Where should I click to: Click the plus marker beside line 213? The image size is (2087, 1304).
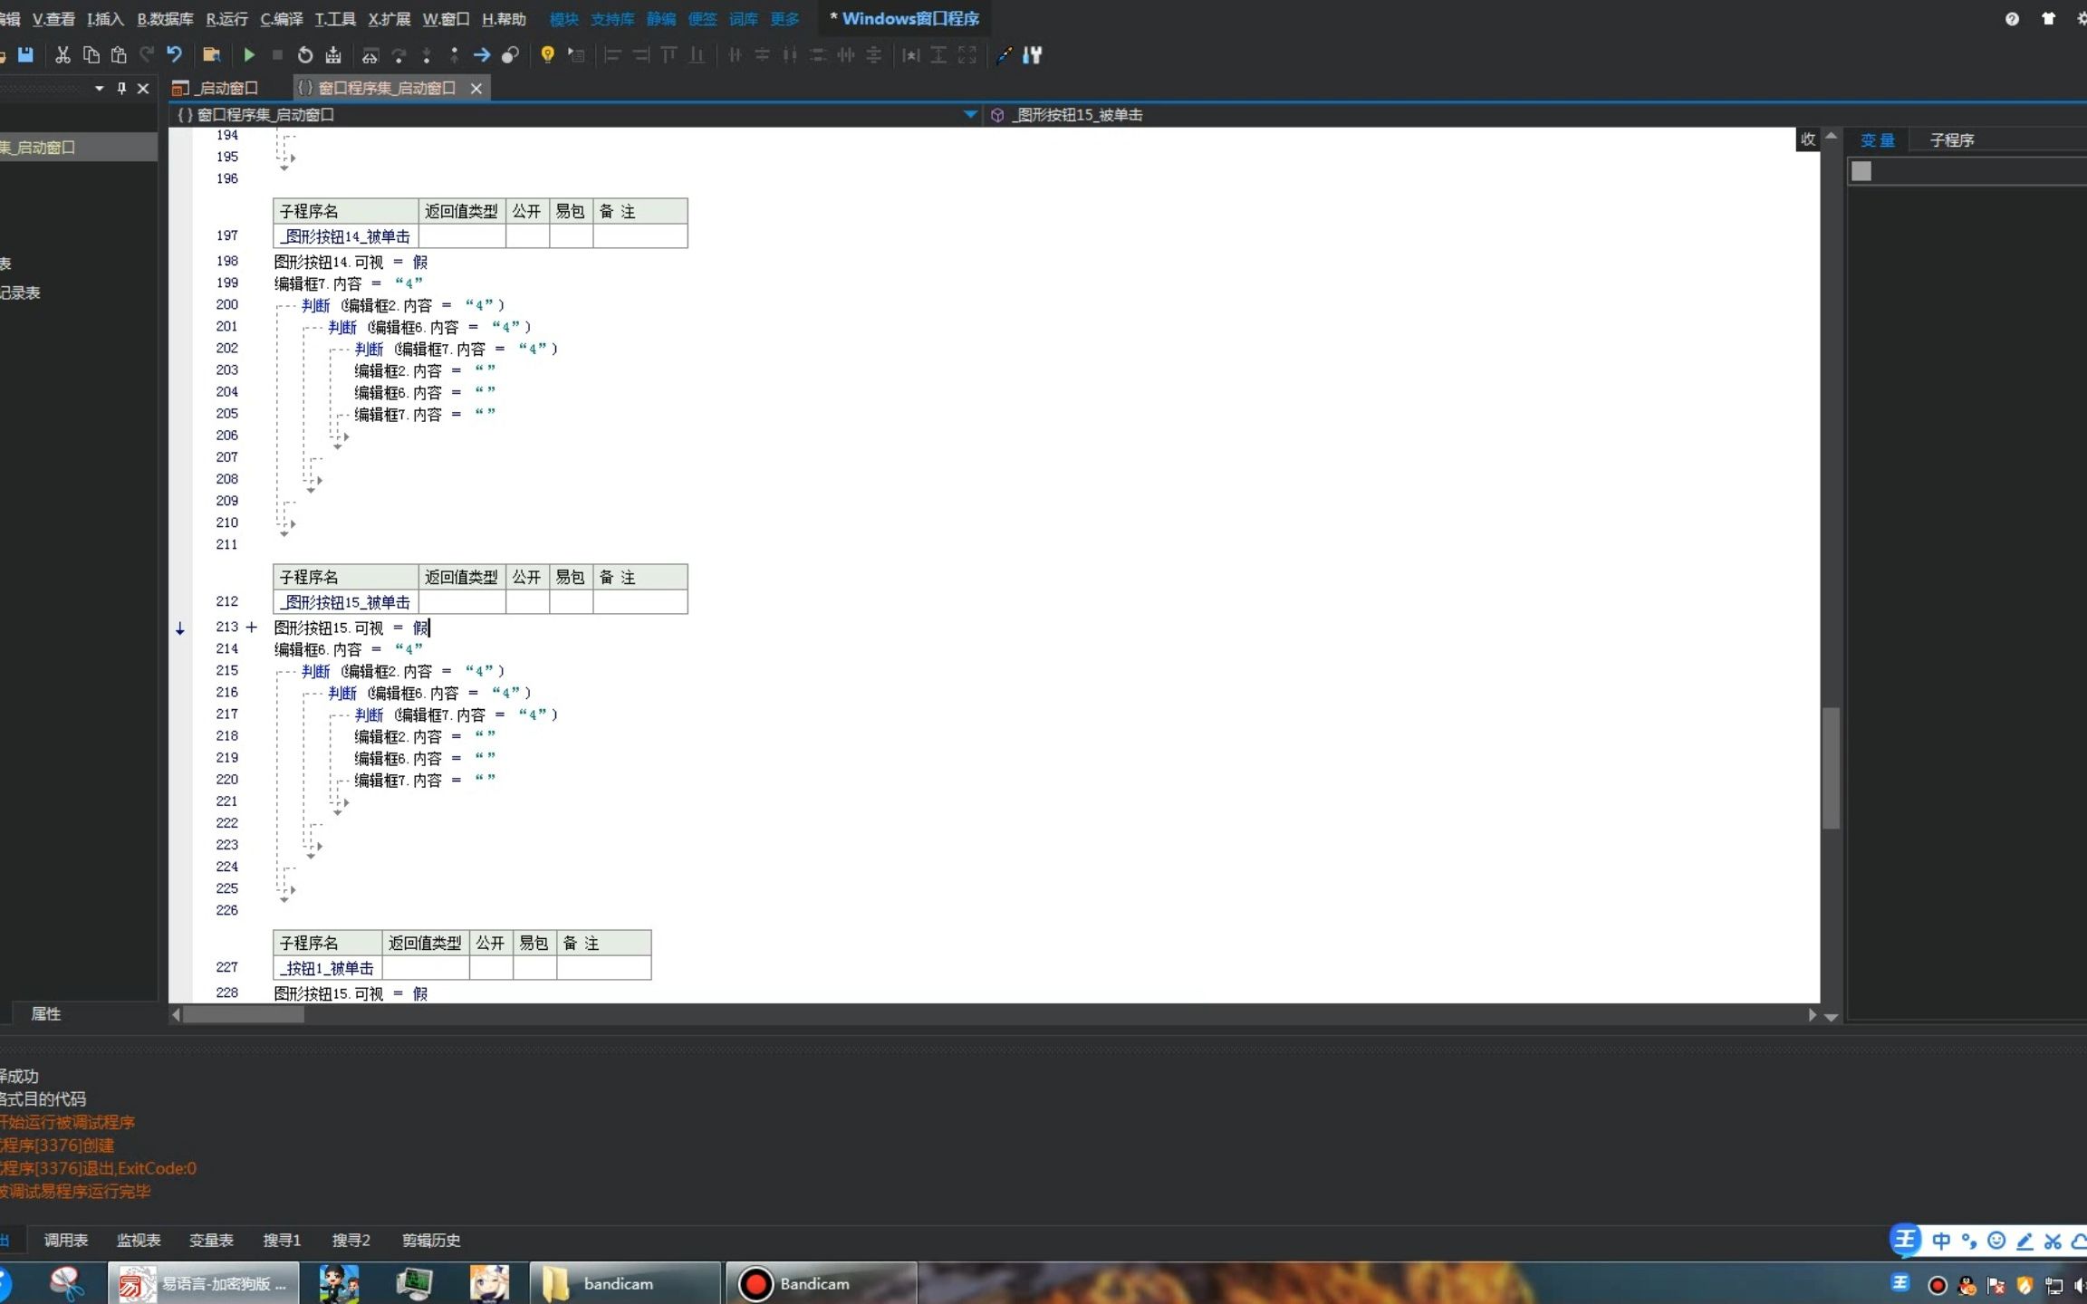tap(252, 627)
